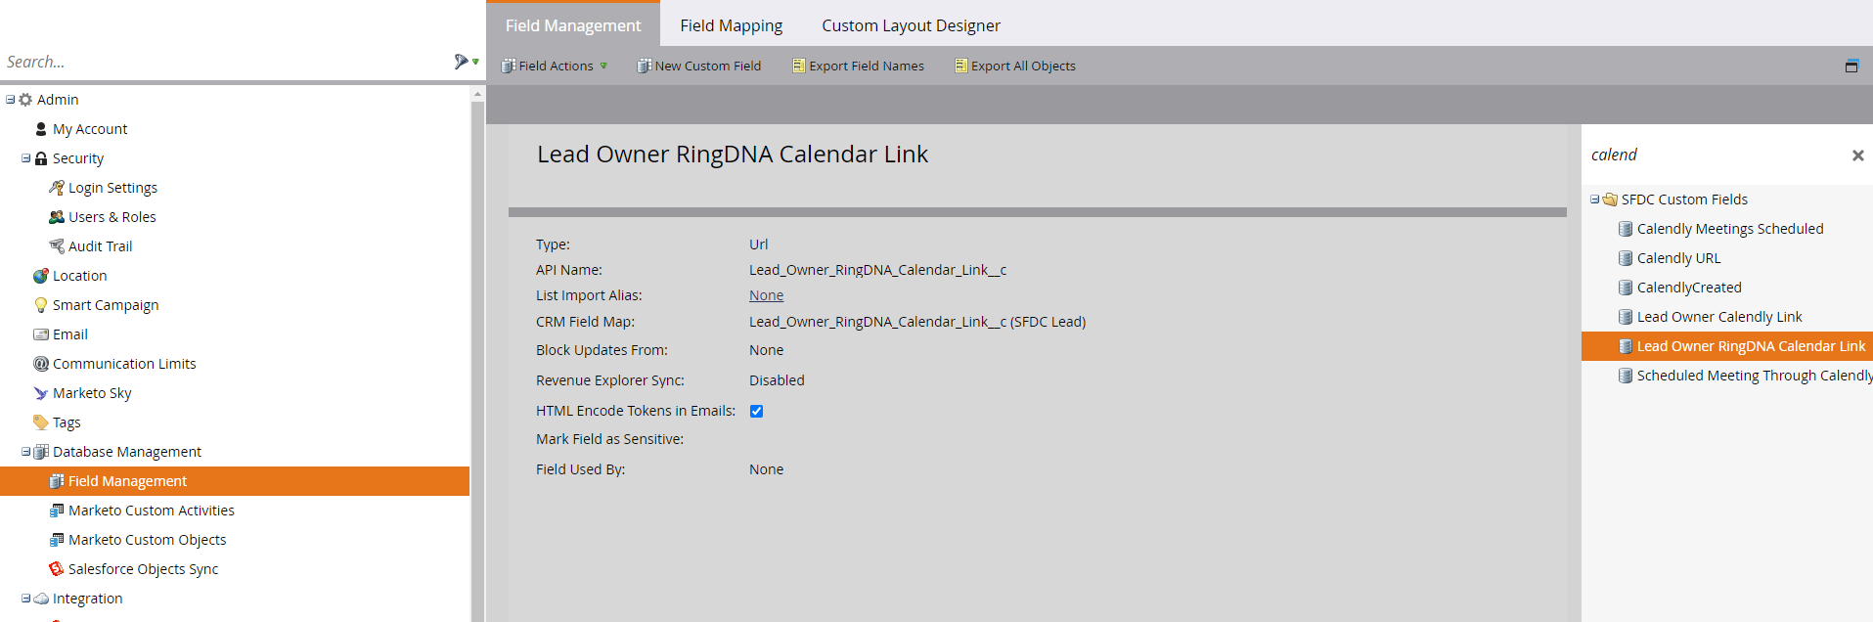Screen dimensions: 1873x622
Task: Open Salesforce Objects Sync
Action: click(x=143, y=569)
